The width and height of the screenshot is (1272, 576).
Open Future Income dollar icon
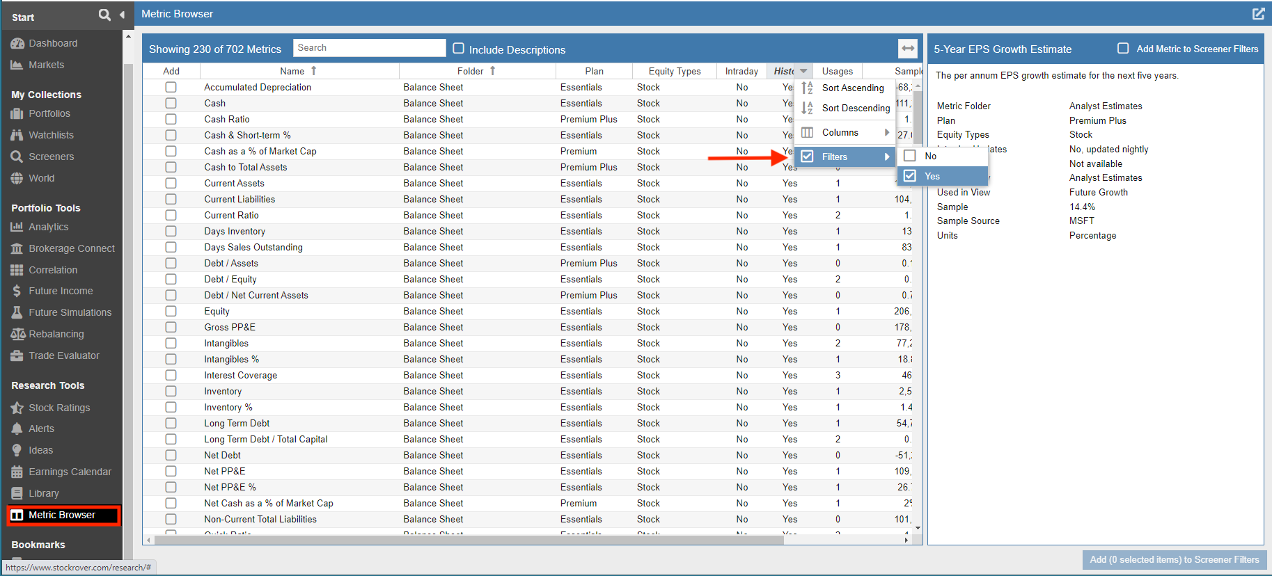[17, 291]
